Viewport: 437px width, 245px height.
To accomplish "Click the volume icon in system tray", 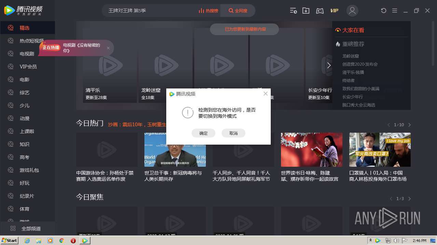I will pyautogui.click(x=396, y=241).
